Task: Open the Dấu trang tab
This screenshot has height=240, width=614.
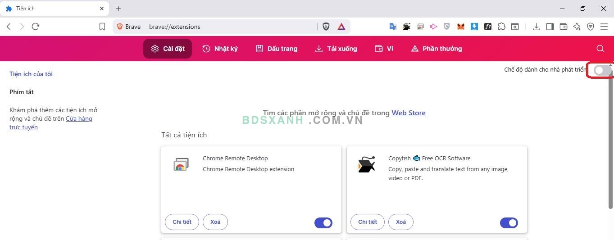Action: click(277, 49)
